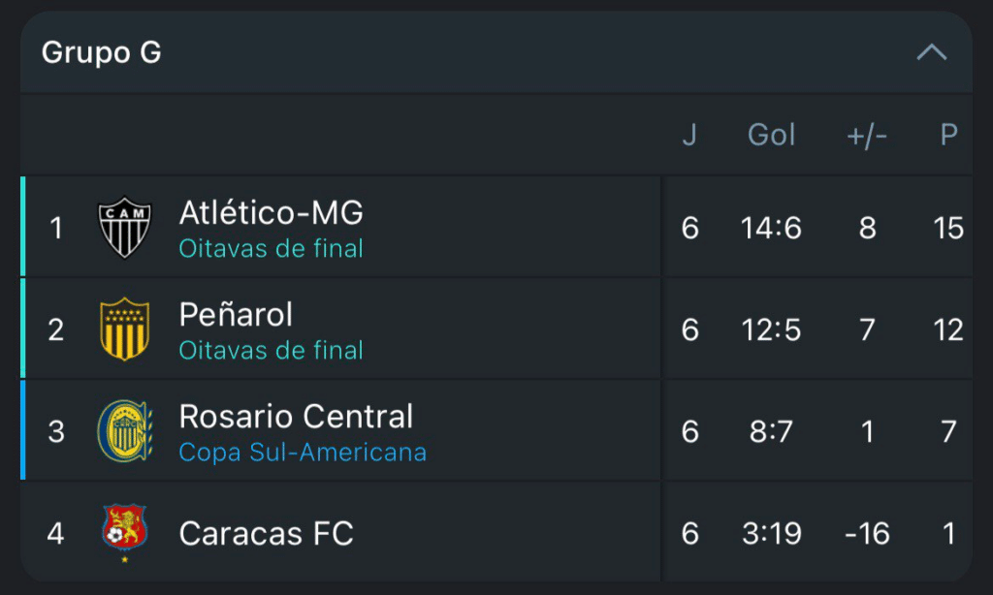Click Peñarol's Oitavas de final label
The image size is (993, 595).
point(271,351)
